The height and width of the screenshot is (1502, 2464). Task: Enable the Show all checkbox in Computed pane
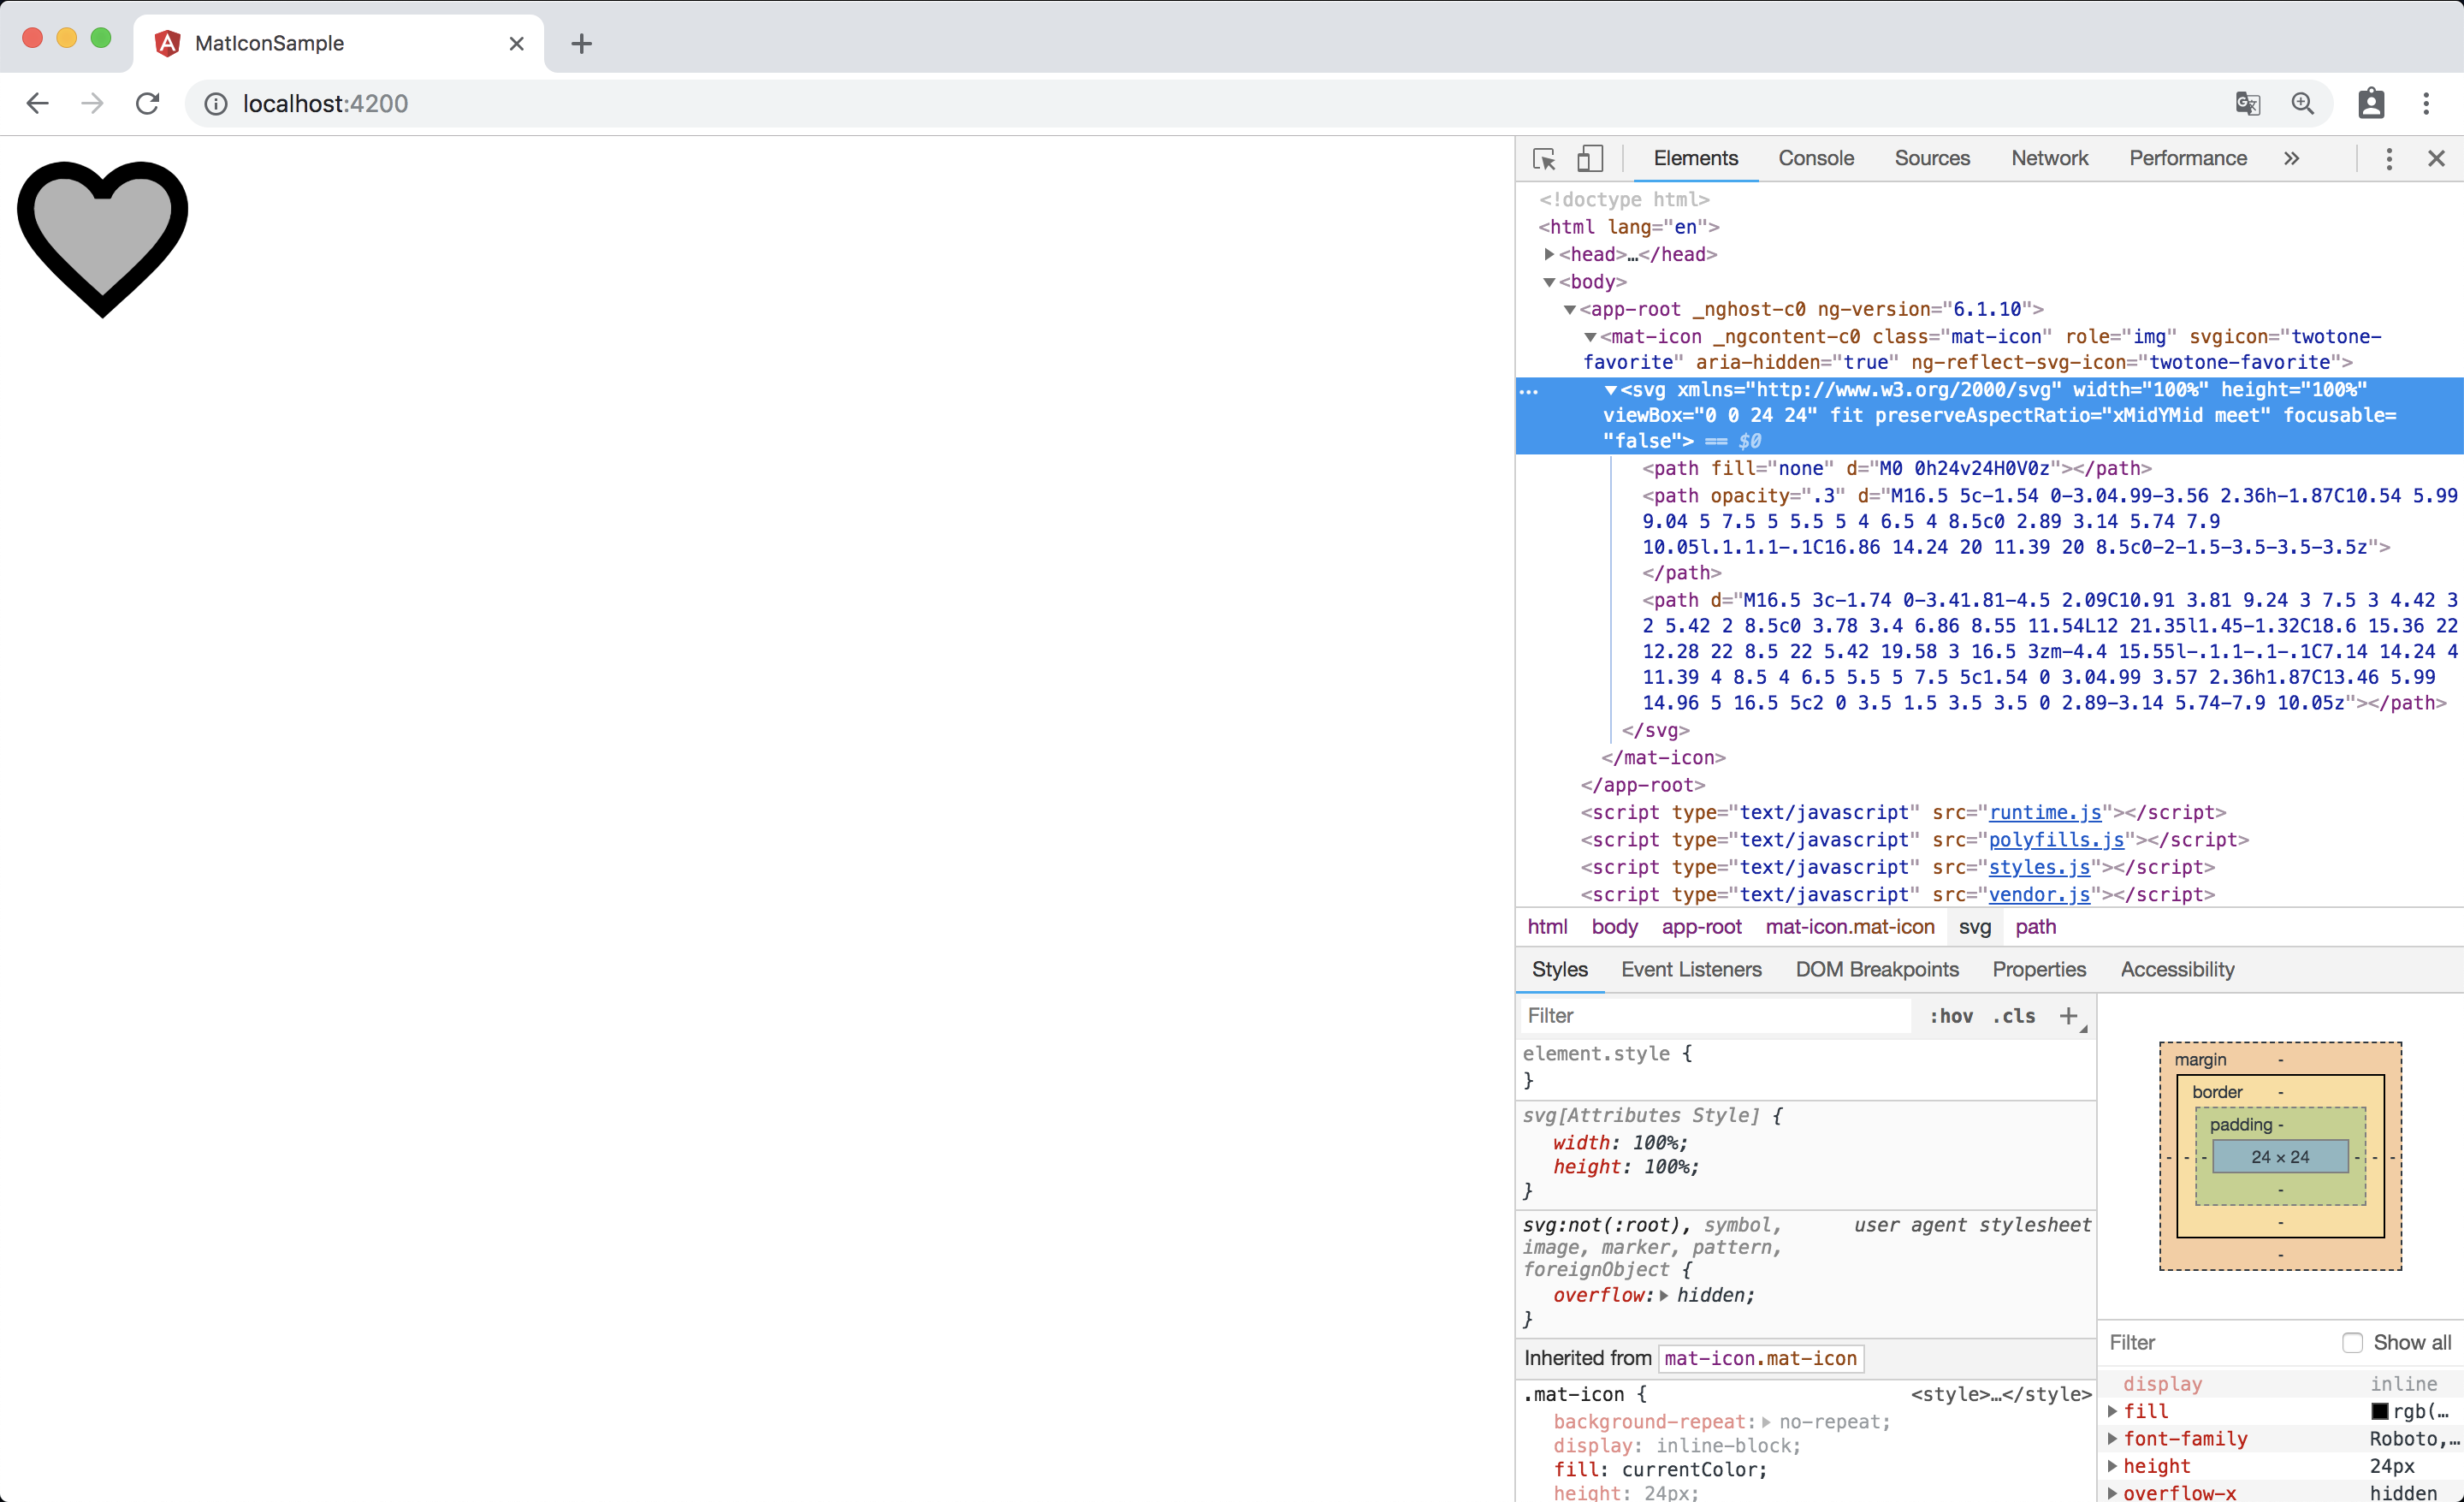click(x=2353, y=1342)
